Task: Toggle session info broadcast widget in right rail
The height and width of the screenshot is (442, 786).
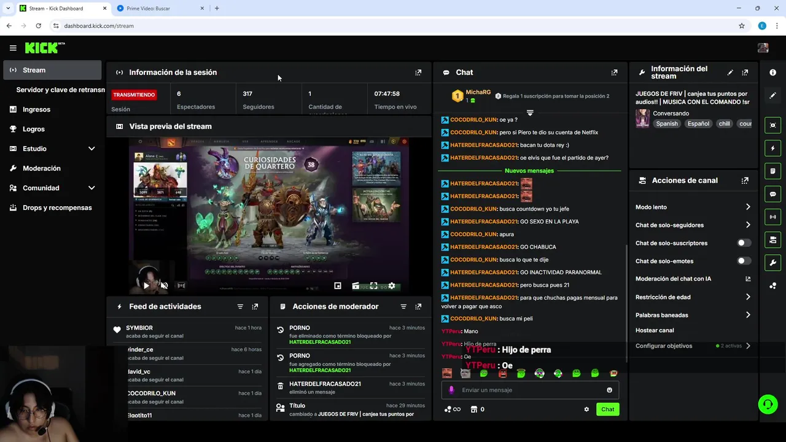Action: pos(772,217)
